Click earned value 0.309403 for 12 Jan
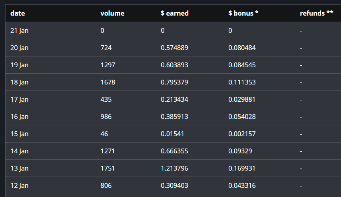This screenshot has width=341, height=197. pyautogui.click(x=174, y=185)
